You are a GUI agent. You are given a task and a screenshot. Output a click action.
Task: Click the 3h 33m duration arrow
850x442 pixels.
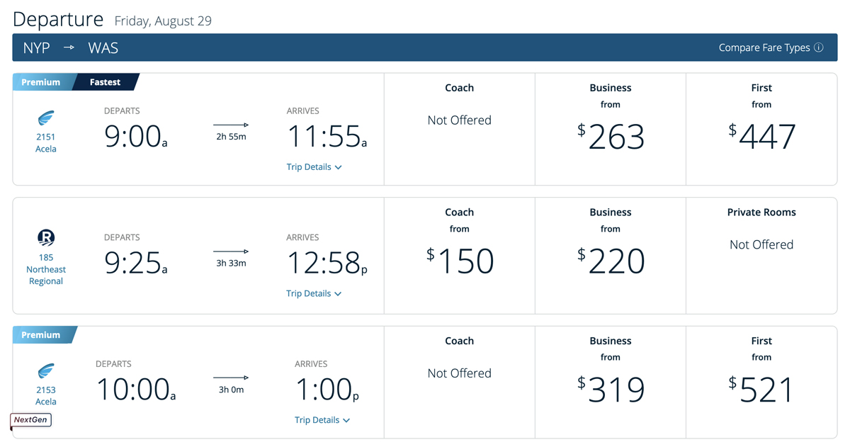(x=231, y=251)
